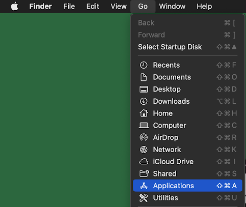Screen dimensions: 246x207
Task: Choose Select Startup Disk menu entry
Action: (187, 47)
